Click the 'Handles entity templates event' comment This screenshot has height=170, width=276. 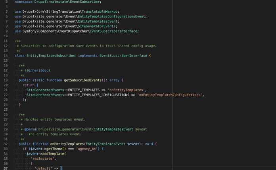(55, 119)
